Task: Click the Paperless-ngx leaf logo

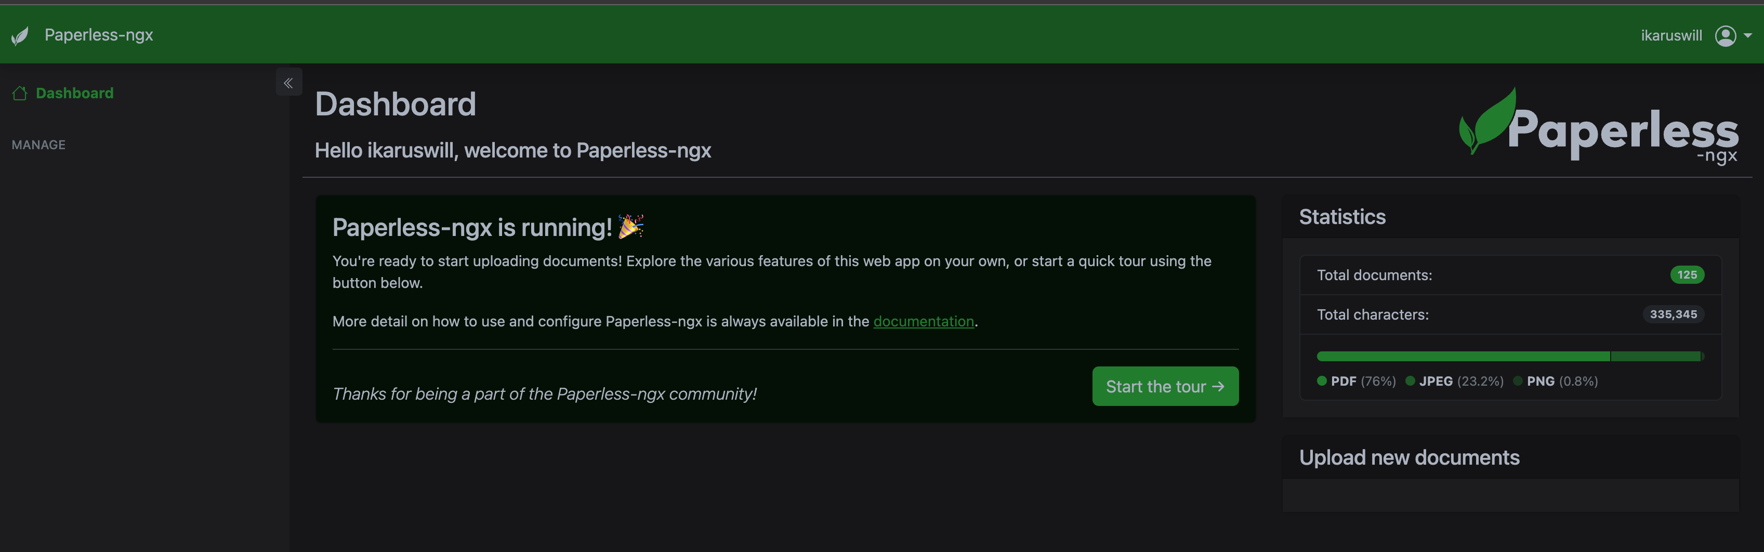Action: click(x=21, y=35)
